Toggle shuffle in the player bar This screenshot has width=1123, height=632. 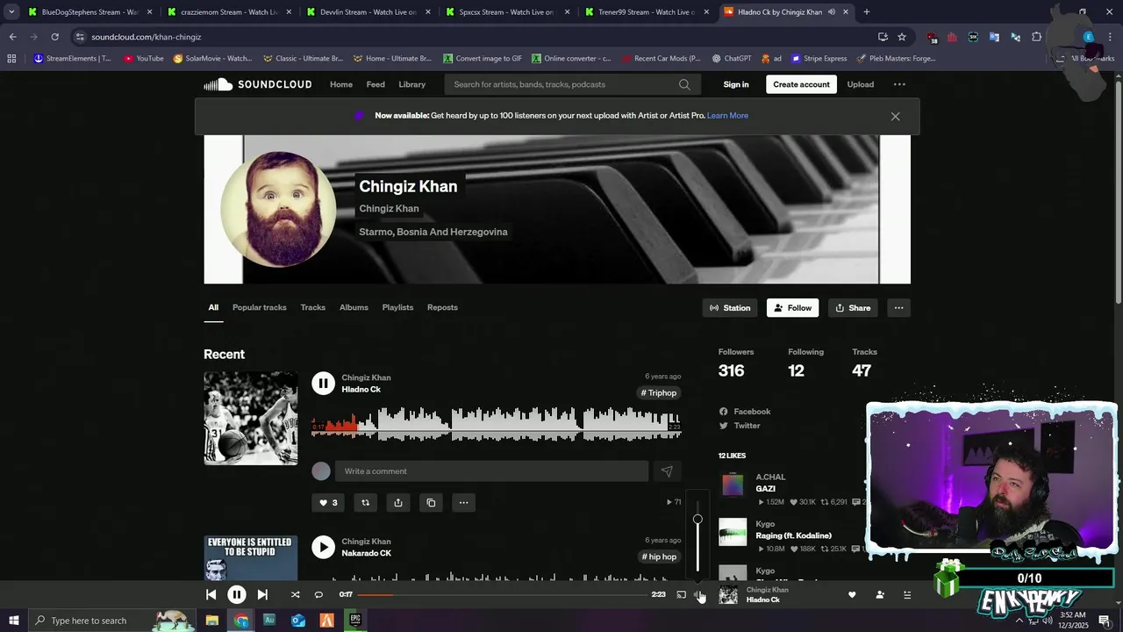[295, 594]
